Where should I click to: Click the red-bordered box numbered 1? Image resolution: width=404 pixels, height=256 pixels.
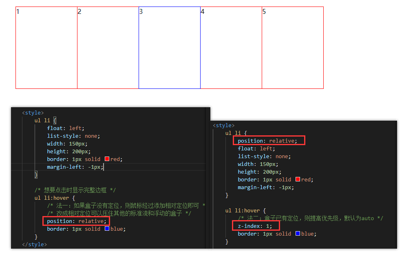pos(46,48)
